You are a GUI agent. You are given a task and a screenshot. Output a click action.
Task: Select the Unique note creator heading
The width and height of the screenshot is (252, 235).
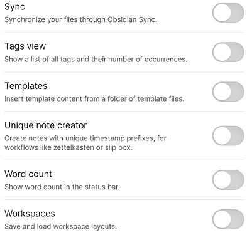(x=46, y=125)
